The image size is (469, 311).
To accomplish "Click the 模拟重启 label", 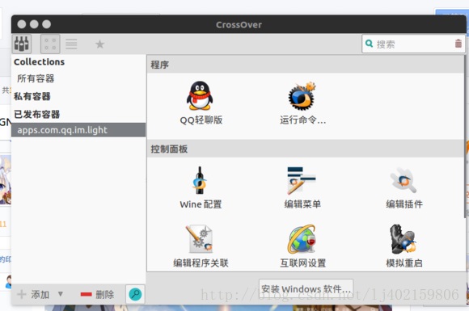I will 404,263.
